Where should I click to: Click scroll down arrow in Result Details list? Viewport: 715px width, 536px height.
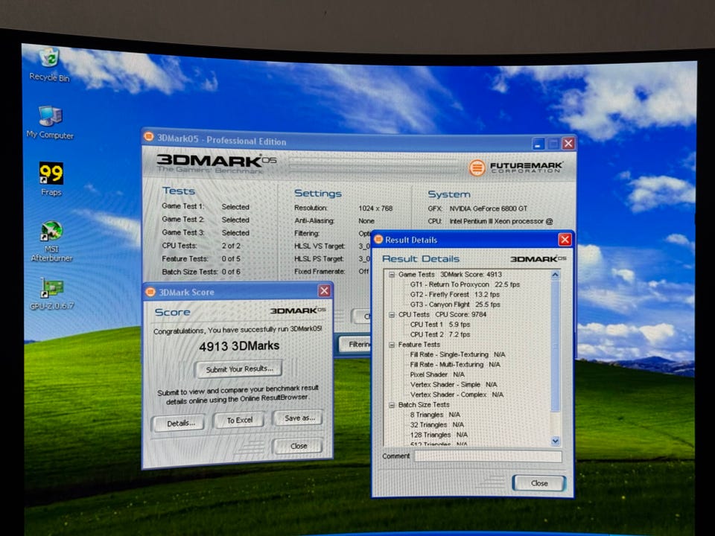click(x=555, y=441)
